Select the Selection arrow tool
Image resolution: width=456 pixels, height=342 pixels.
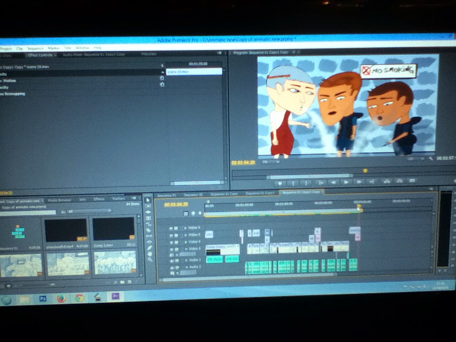148,200
